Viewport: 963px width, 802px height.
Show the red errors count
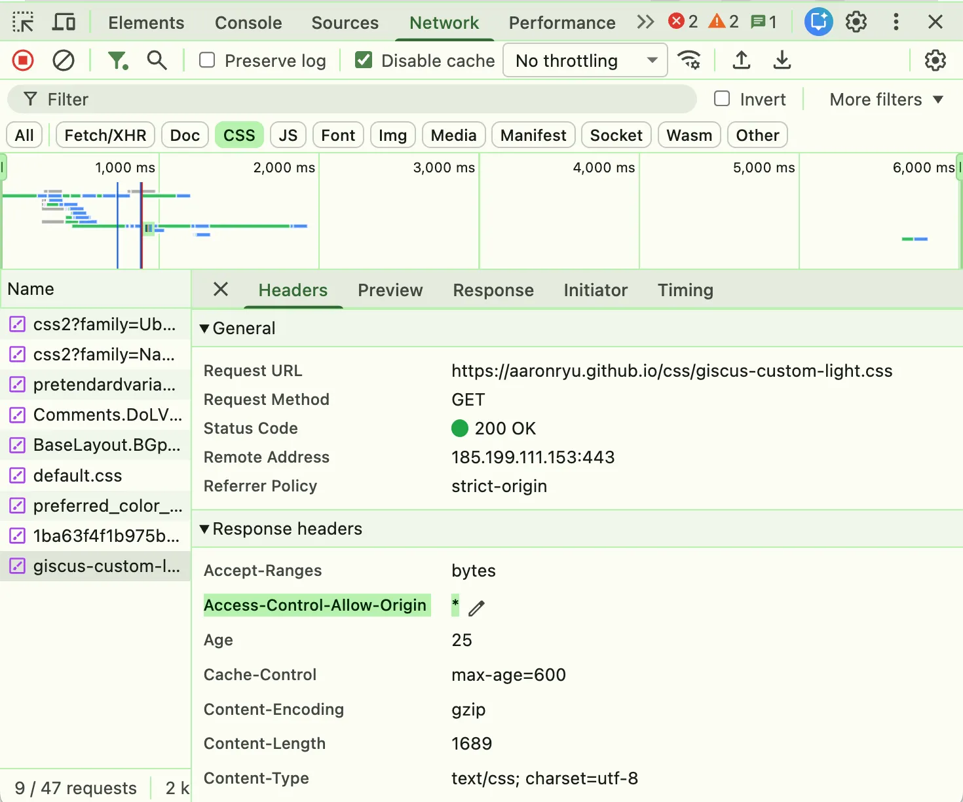click(683, 22)
